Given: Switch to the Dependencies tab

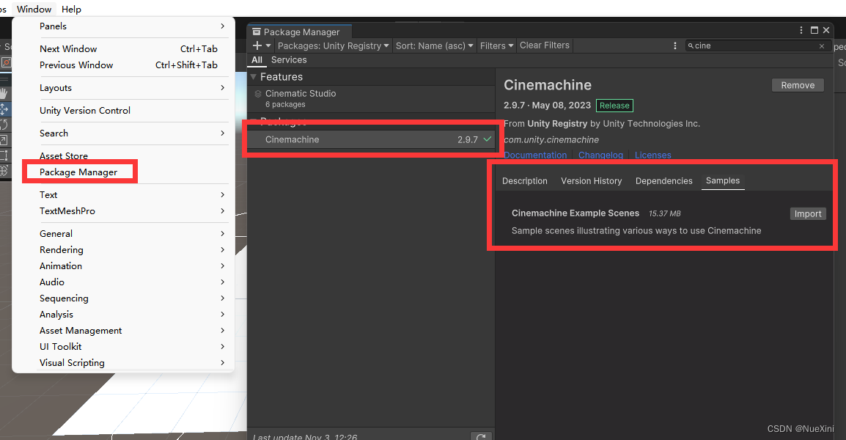Looking at the screenshot, I should (x=663, y=181).
